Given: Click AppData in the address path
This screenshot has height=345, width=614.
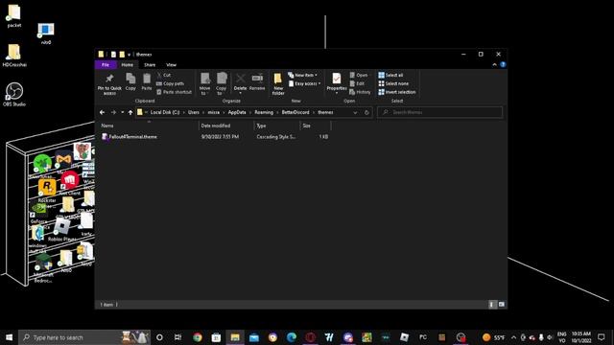Looking at the screenshot, I should [x=237, y=112].
